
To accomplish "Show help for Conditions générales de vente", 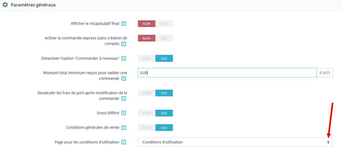I will [x=124, y=128].
